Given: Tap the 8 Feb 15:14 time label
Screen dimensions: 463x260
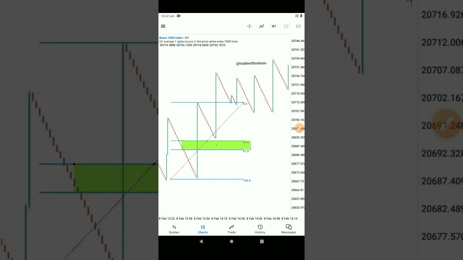Looking at the screenshot, I should (x=289, y=218).
